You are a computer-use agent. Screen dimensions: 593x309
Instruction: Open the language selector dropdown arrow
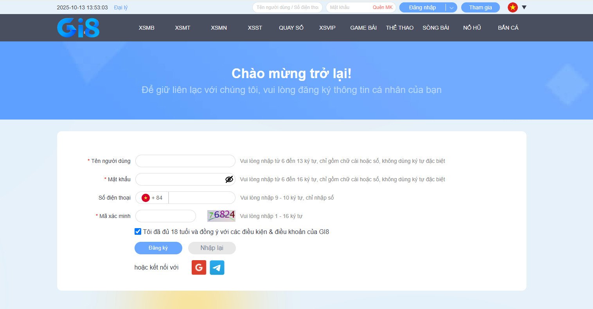click(524, 7)
